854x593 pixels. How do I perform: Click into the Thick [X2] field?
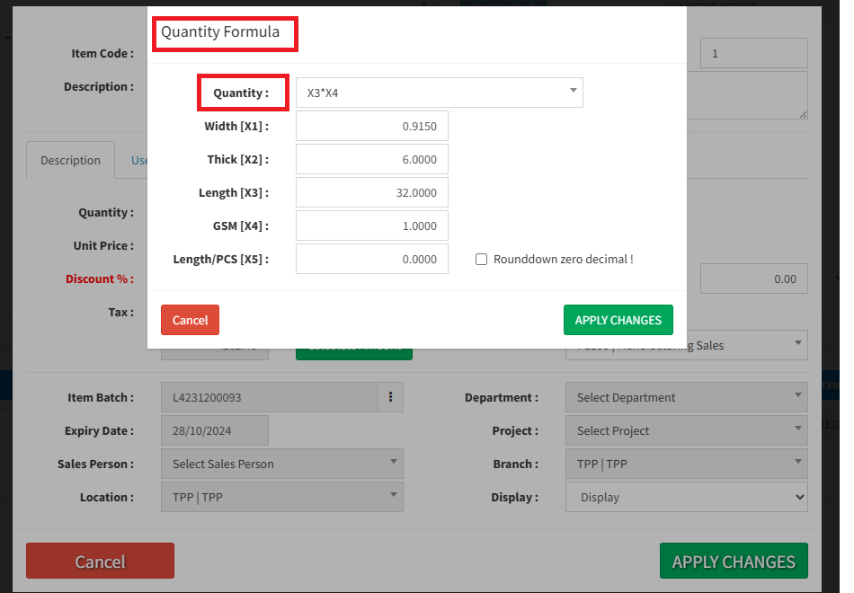coord(371,160)
